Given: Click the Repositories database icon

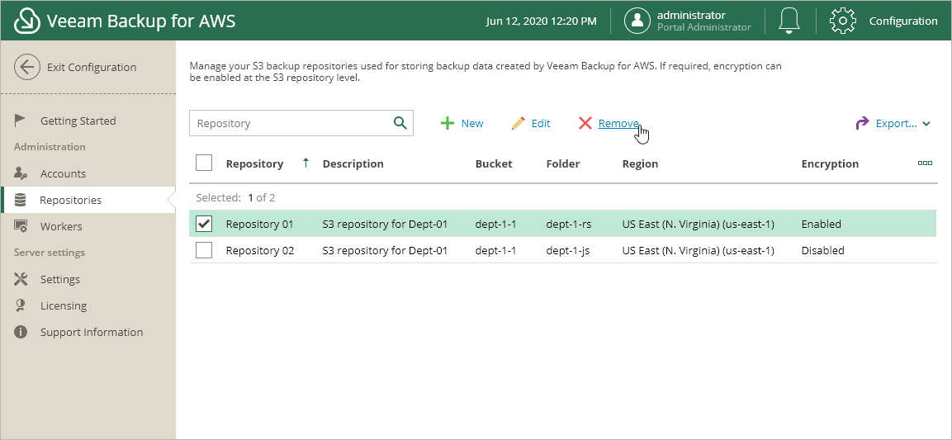Looking at the screenshot, I should 20,200.
